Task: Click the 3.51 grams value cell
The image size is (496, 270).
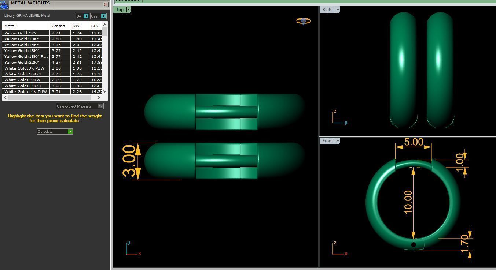Action: [x=60, y=91]
